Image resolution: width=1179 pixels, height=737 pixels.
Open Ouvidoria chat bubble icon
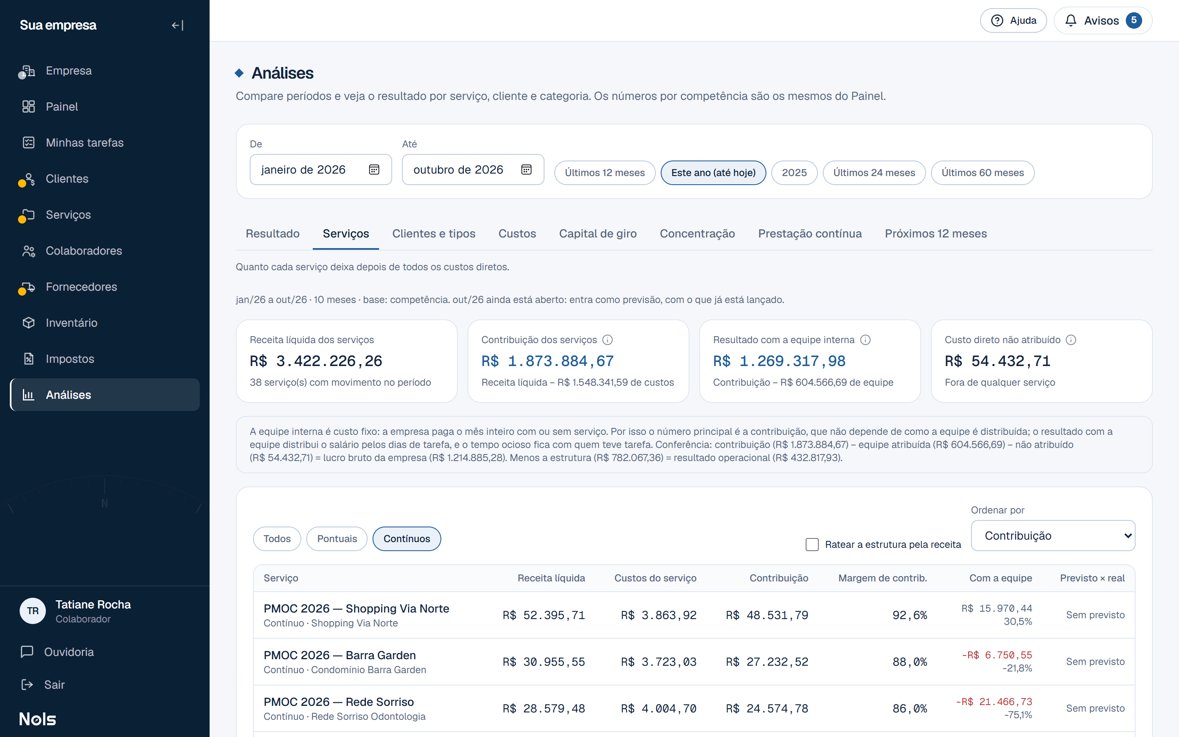(x=27, y=652)
